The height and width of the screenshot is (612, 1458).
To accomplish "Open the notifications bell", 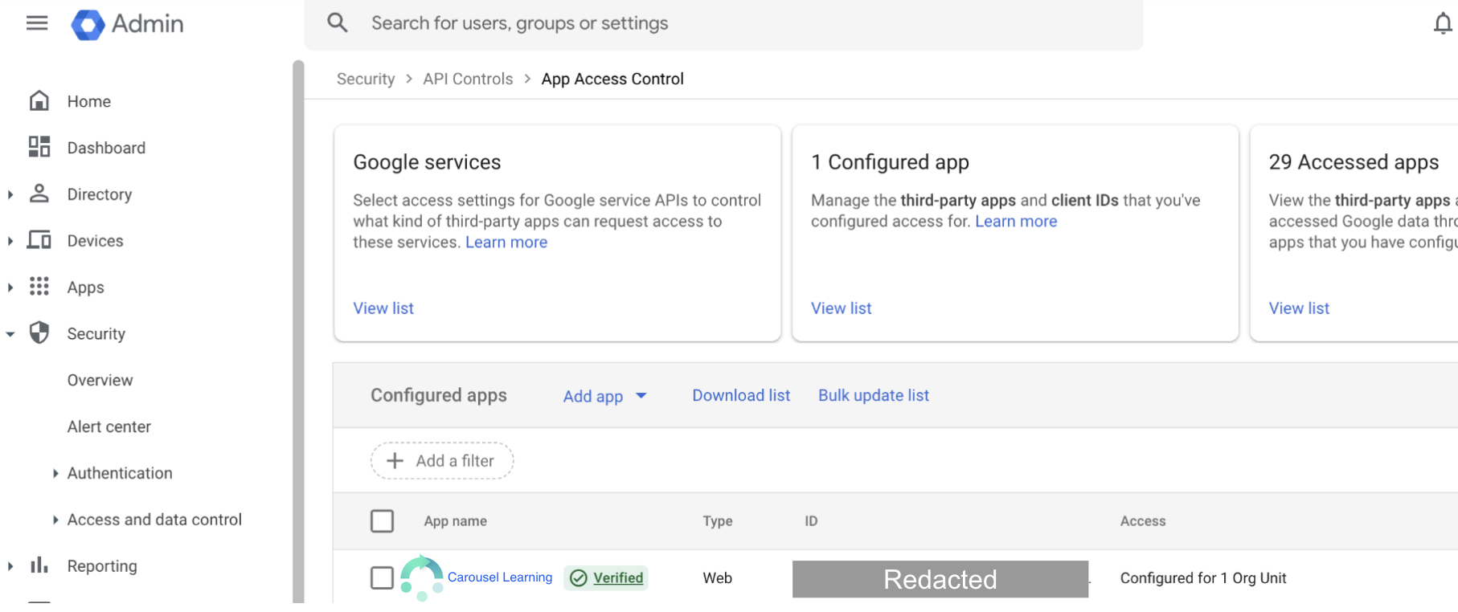I will pos(1443,24).
